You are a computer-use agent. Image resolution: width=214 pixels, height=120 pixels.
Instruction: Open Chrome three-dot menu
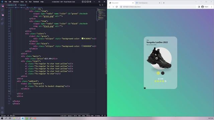[x=212, y=7]
